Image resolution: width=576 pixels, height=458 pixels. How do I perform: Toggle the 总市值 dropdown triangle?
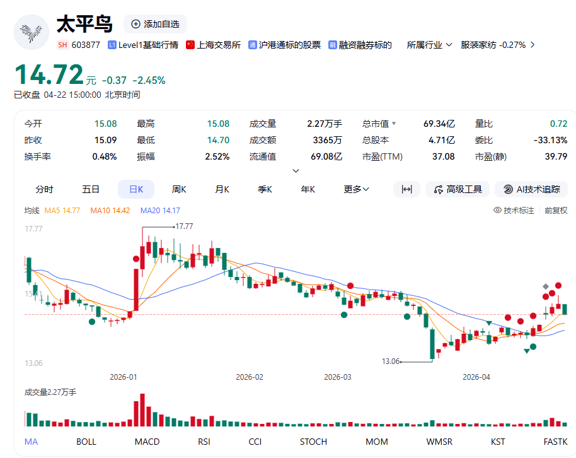[394, 123]
